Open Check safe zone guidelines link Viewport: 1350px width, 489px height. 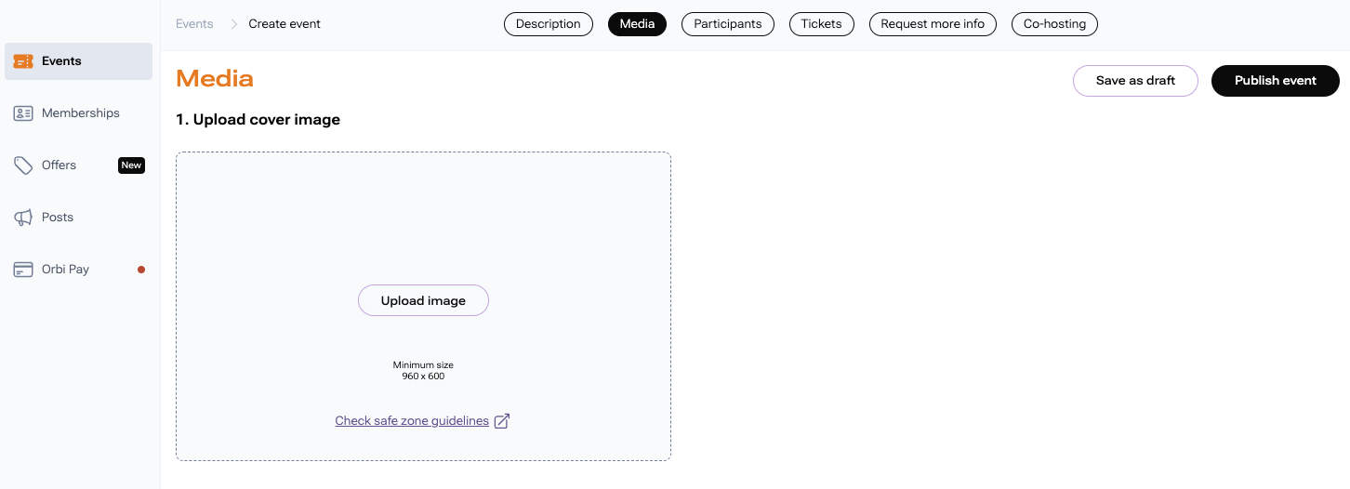tap(412, 421)
